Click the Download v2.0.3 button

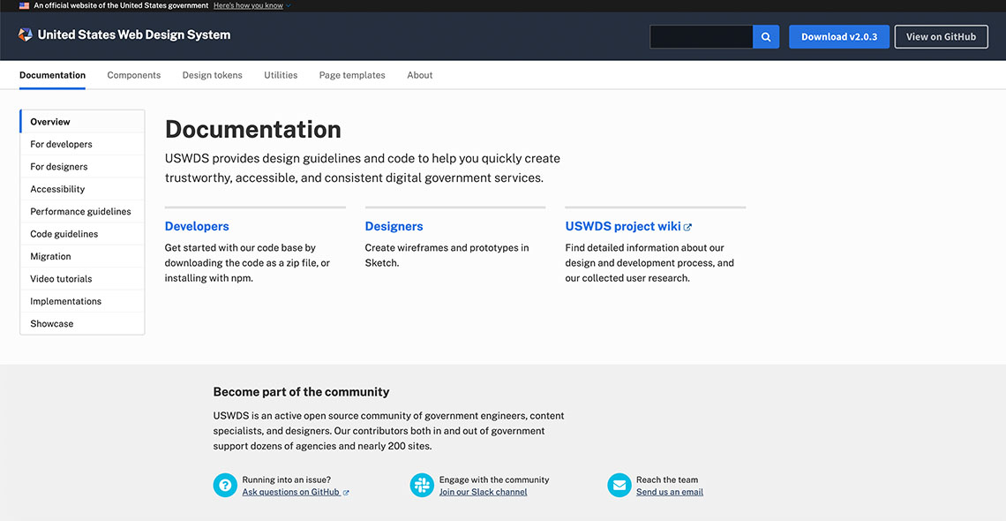(x=838, y=37)
